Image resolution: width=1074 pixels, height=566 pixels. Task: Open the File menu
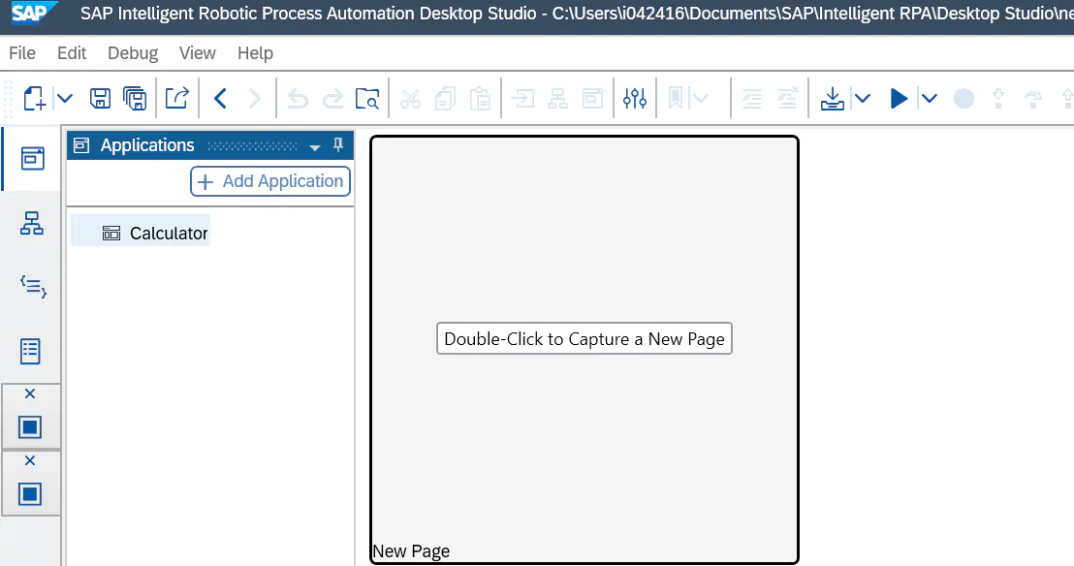coord(22,52)
